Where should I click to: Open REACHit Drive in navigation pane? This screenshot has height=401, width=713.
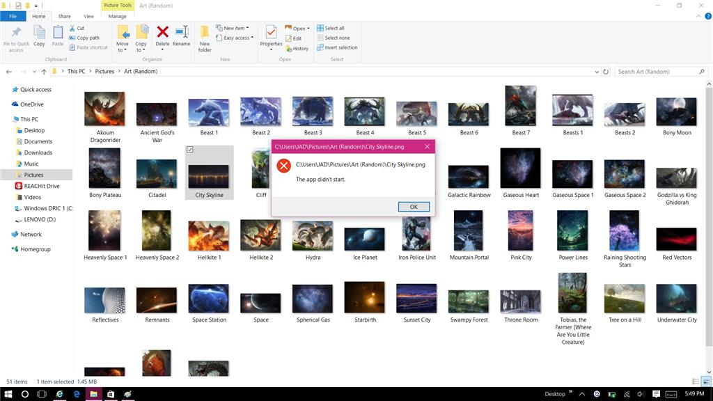coord(42,186)
